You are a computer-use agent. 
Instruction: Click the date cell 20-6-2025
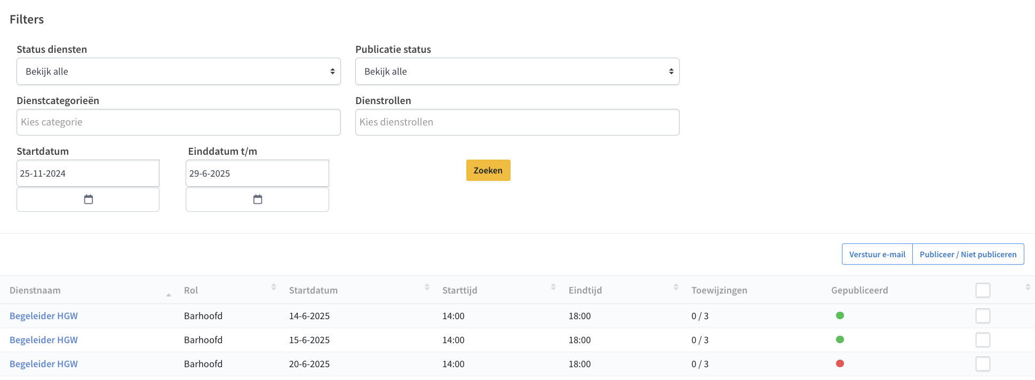309,364
